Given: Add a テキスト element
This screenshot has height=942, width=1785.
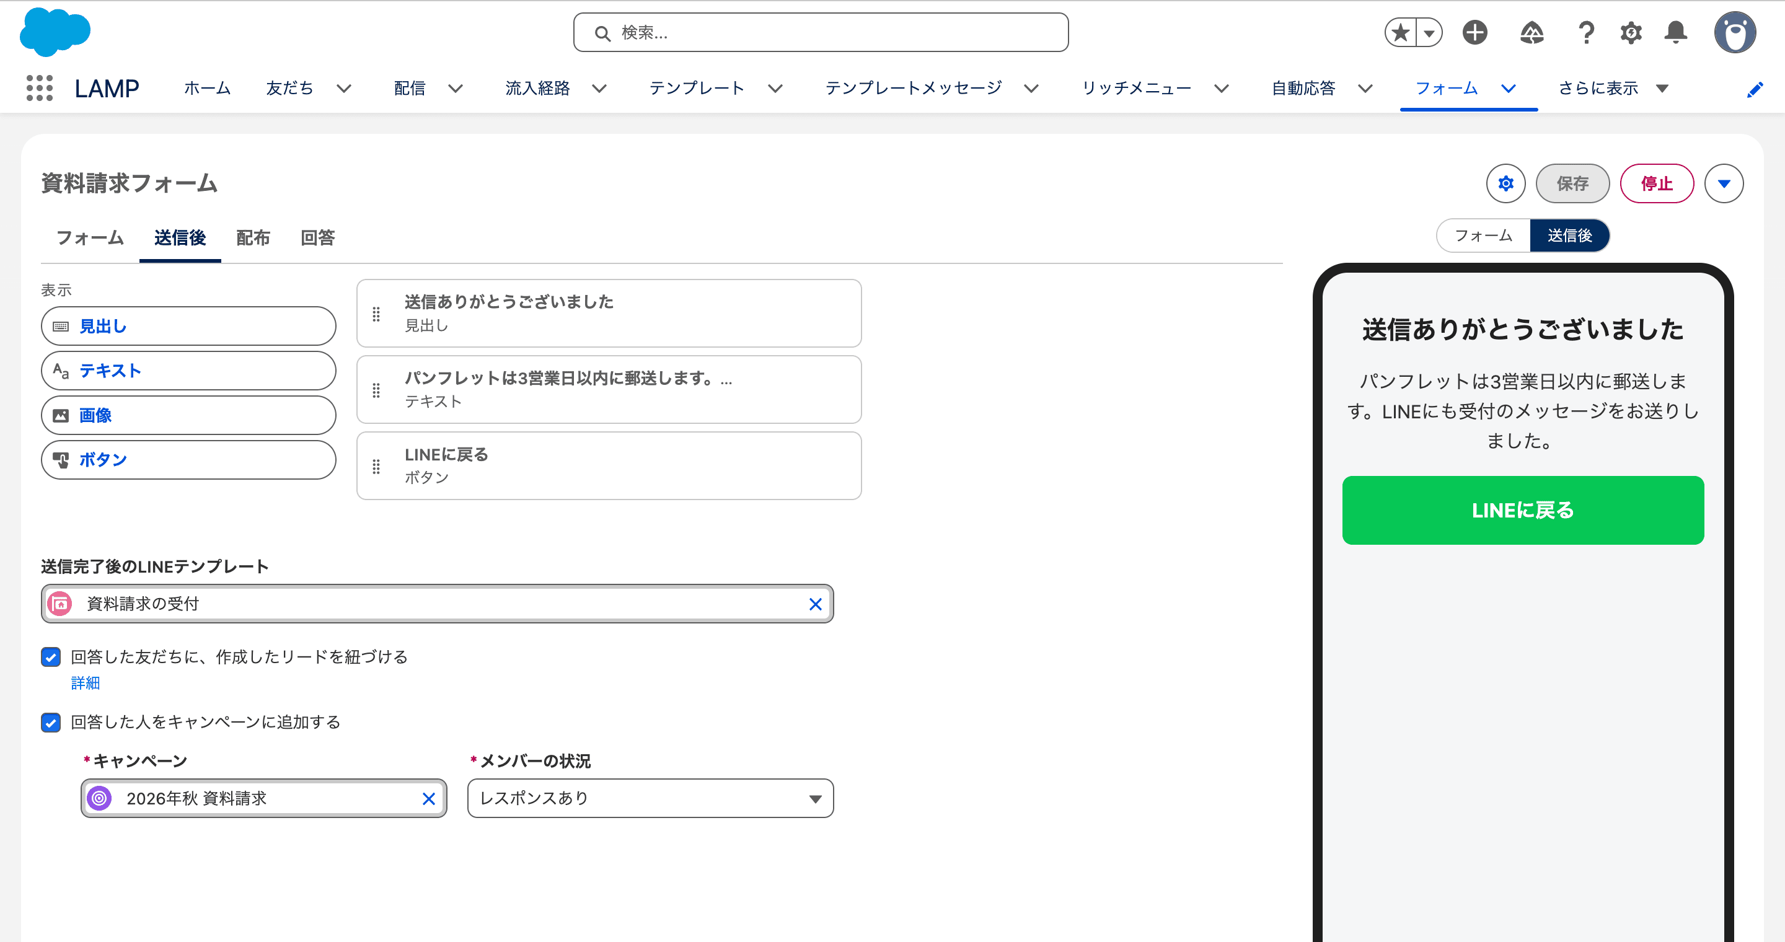Looking at the screenshot, I should coord(188,371).
